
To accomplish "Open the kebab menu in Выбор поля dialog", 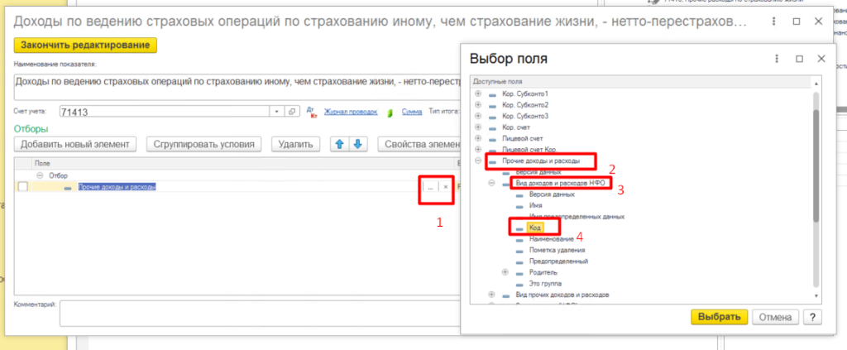I will (x=778, y=60).
